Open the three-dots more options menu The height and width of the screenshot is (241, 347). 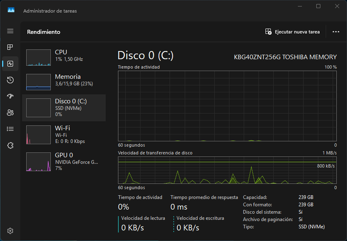click(336, 32)
